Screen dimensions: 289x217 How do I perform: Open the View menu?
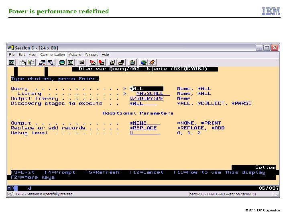point(33,55)
